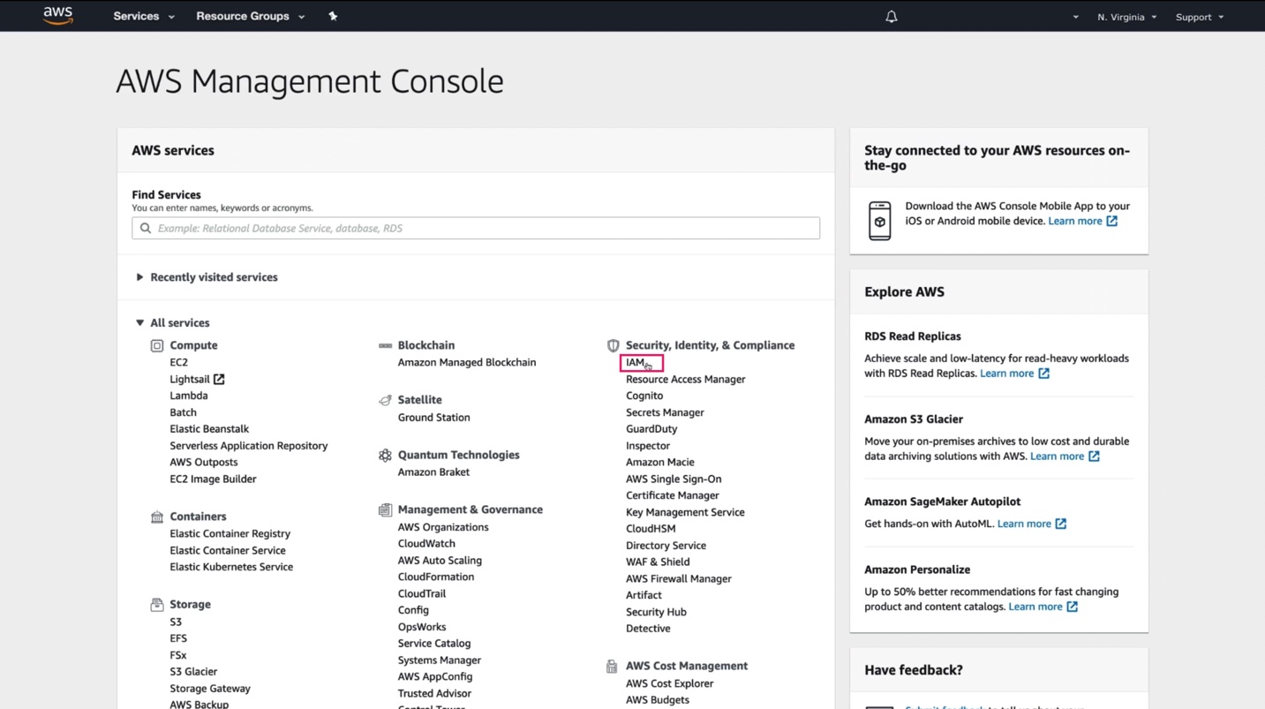Click external link icon for S3 Glacier

coord(1095,456)
